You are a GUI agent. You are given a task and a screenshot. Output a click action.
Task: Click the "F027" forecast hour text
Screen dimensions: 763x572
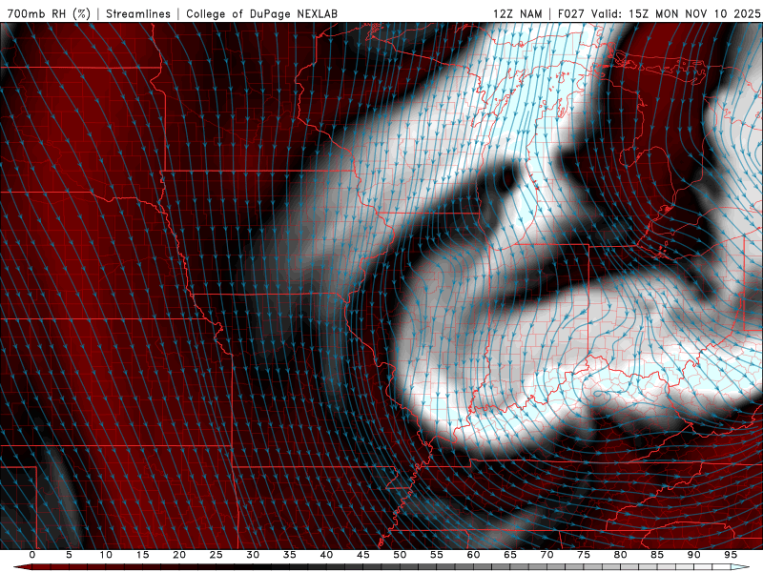570,13
